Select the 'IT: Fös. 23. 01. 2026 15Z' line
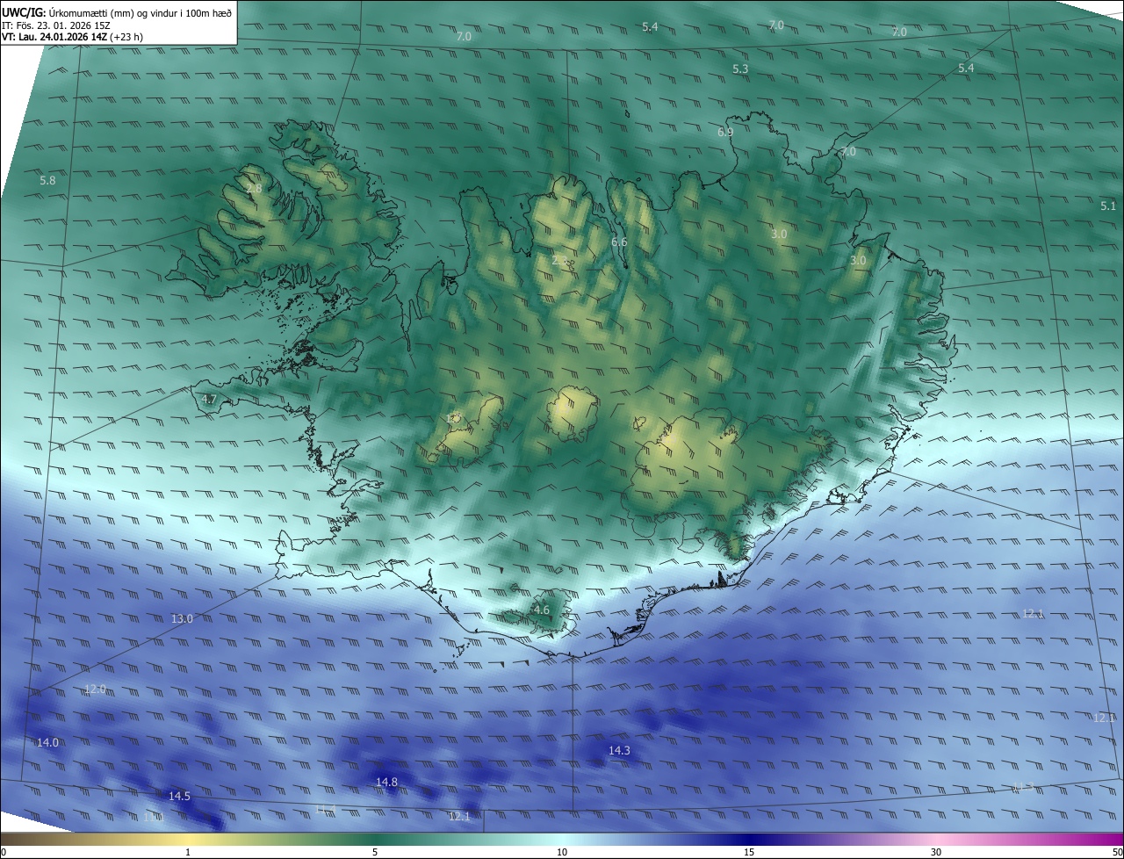The height and width of the screenshot is (859, 1124). point(56,25)
